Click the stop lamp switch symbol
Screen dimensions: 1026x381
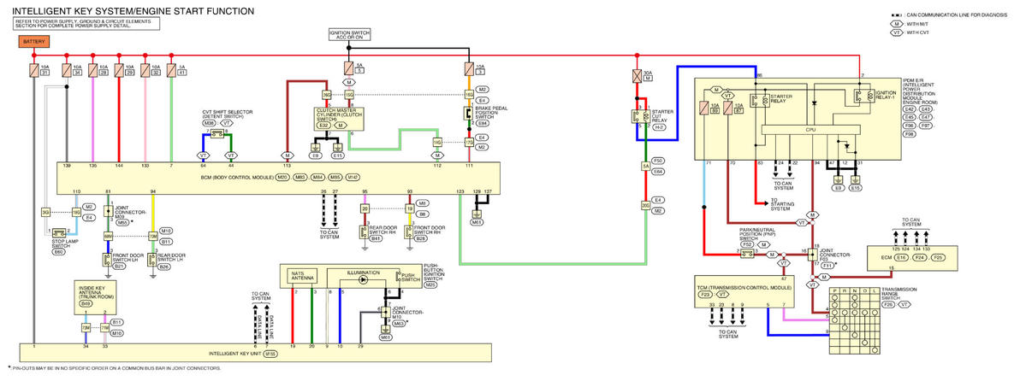coord(58,232)
